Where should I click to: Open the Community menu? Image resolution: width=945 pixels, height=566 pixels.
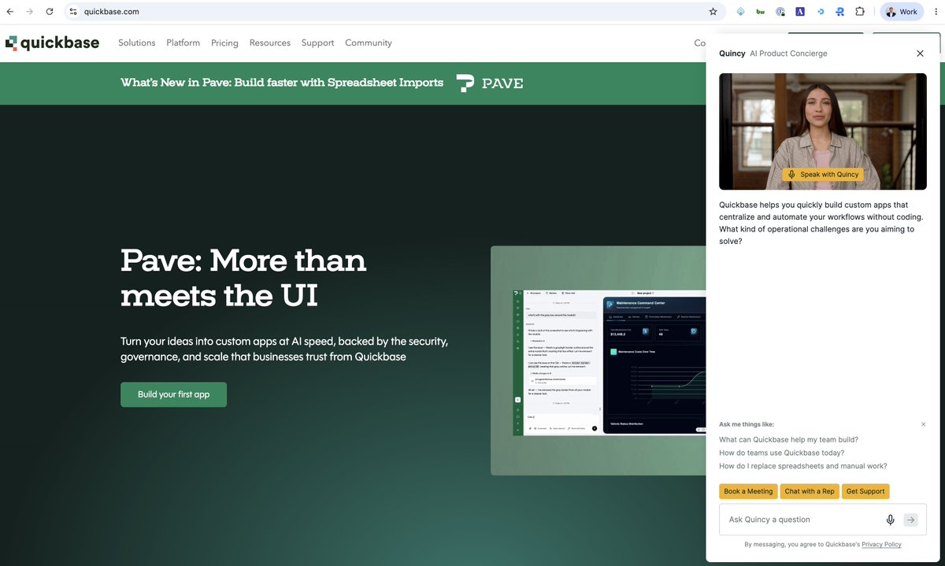pos(368,43)
